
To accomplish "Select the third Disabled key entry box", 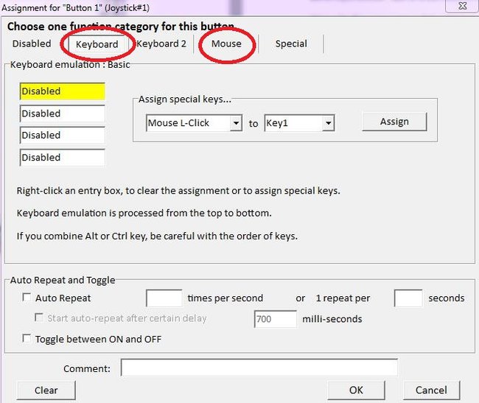I will [x=63, y=136].
